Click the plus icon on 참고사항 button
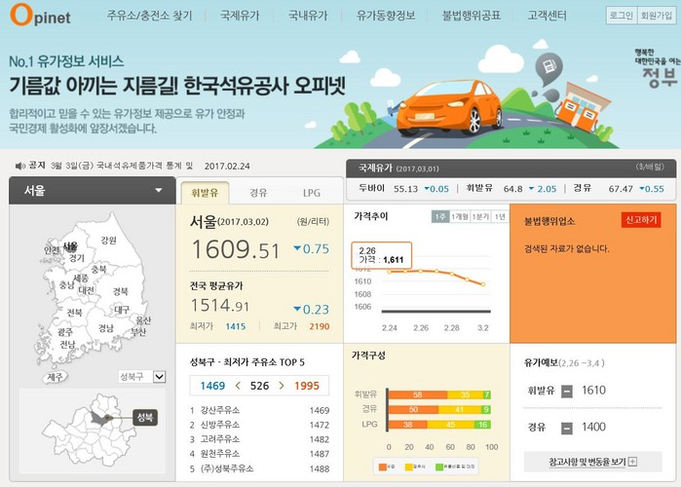Image resolution: width=681 pixels, height=487 pixels. coord(631,462)
